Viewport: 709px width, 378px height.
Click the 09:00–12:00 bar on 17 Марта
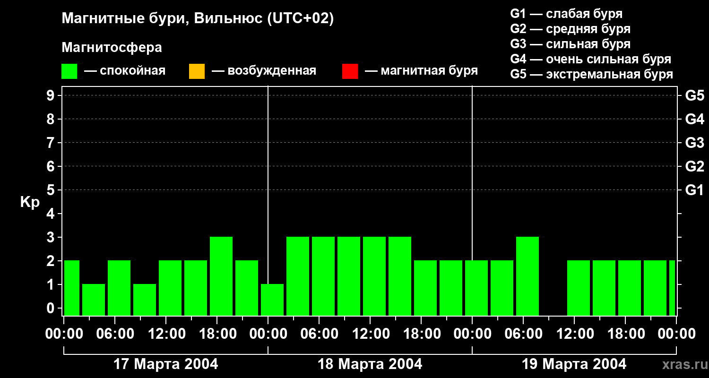coord(145,300)
